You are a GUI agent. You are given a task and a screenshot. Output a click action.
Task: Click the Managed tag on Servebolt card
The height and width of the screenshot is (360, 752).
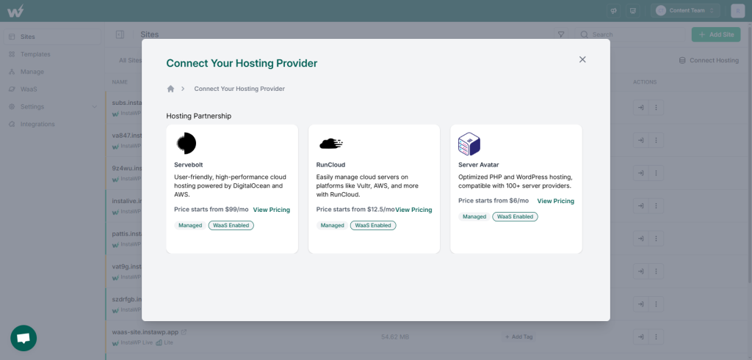pyautogui.click(x=190, y=226)
